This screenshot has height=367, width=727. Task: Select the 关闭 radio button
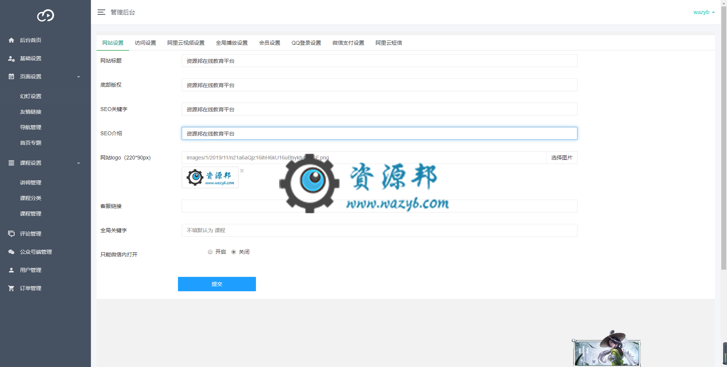234,252
